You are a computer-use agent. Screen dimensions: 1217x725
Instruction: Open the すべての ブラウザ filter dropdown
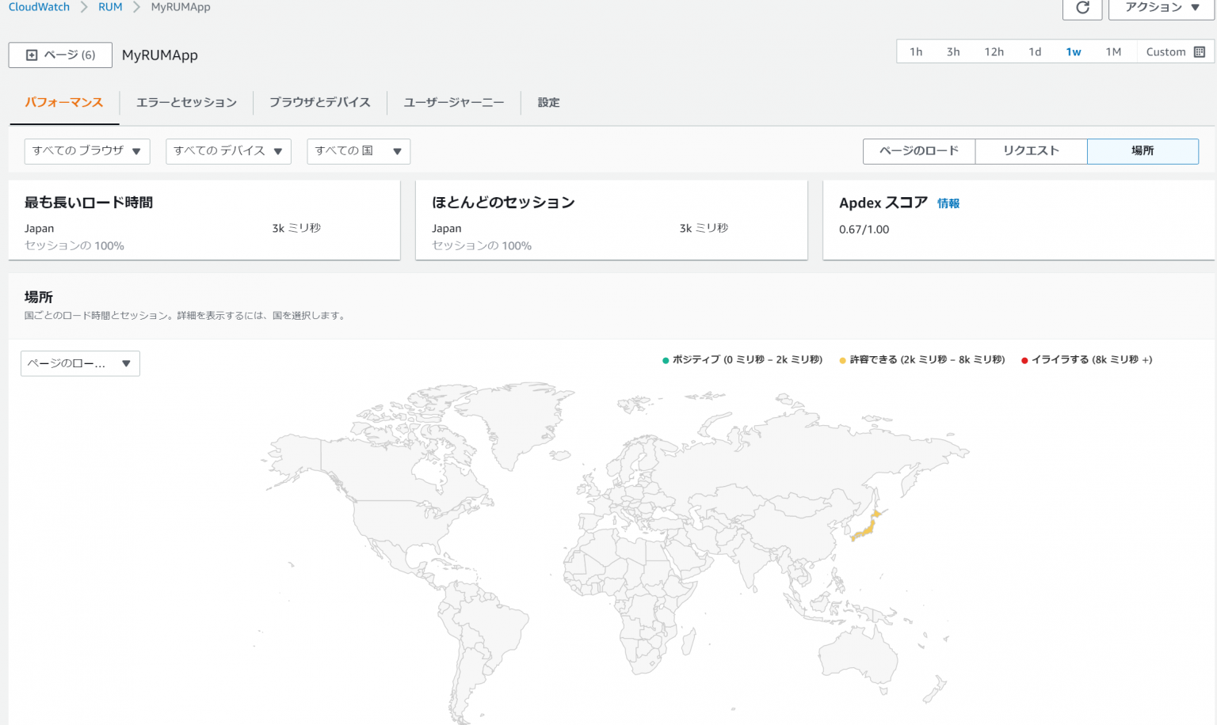tap(86, 151)
